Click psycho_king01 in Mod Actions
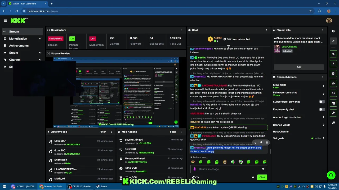The image size is (339, 190). [134, 140]
